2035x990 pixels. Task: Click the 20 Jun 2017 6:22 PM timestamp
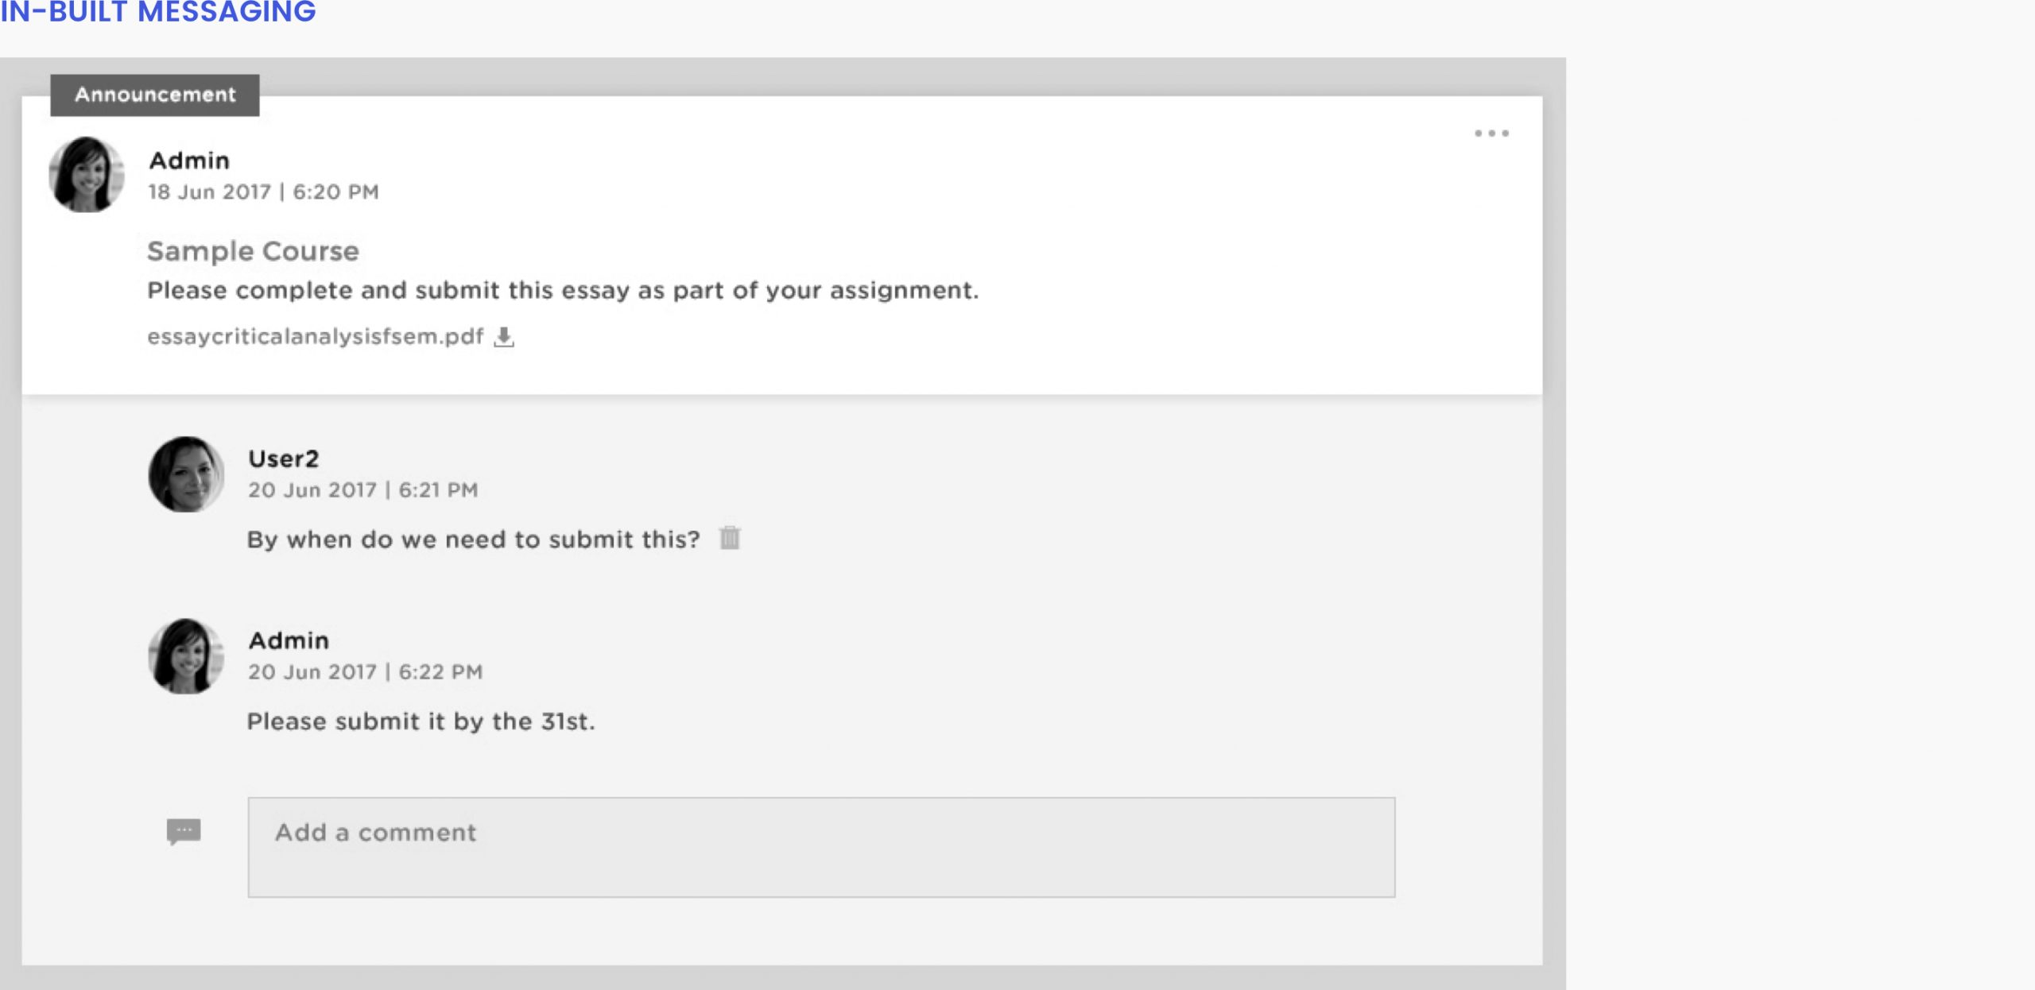(366, 671)
